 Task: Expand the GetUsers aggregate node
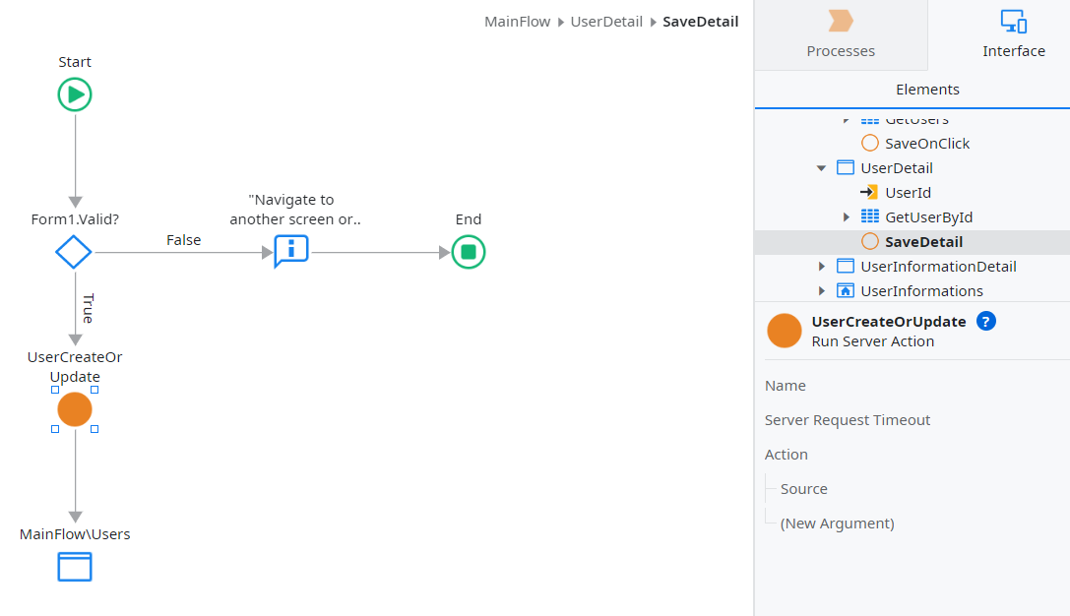click(x=846, y=119)
